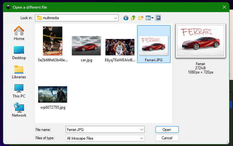233x146 pixels.
Task: Open Network in the sidebar
Action: click(19, 110)
